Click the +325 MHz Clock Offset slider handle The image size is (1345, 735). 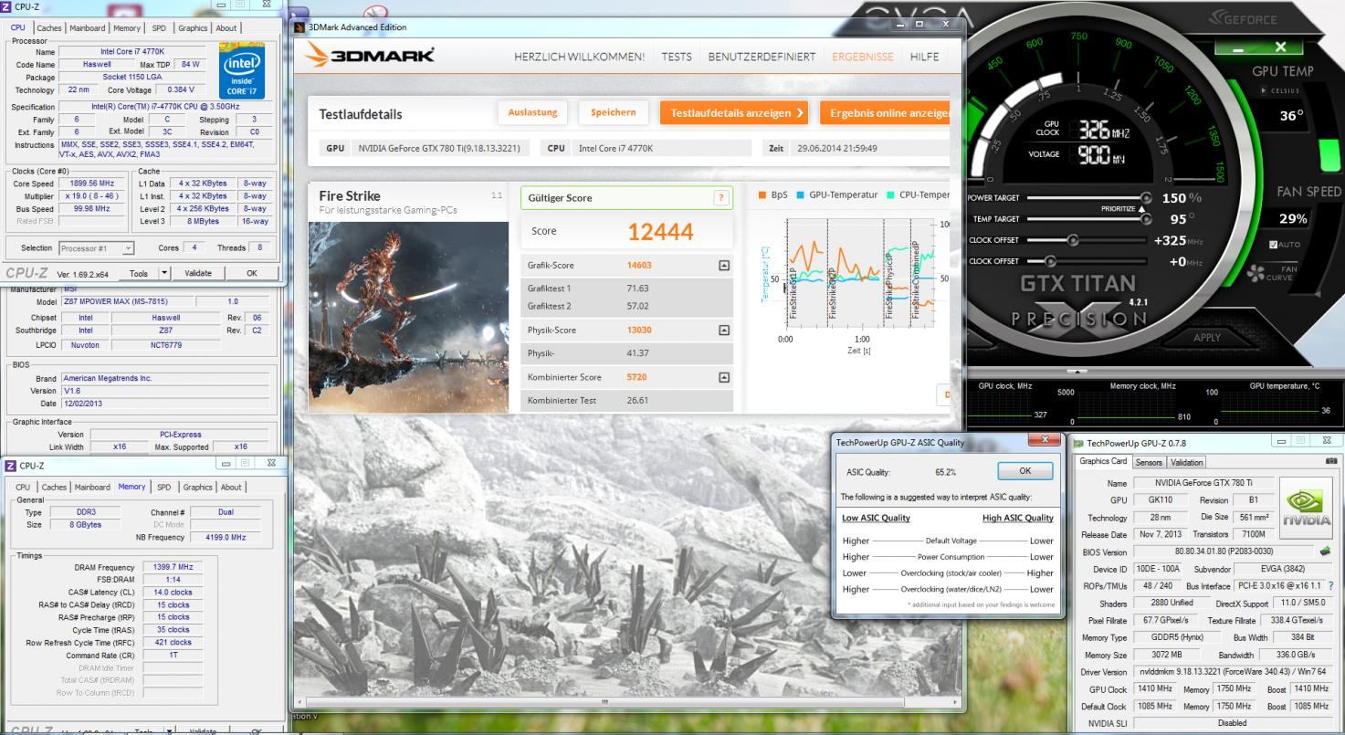pyautogui.click(x=1073, y=240)
